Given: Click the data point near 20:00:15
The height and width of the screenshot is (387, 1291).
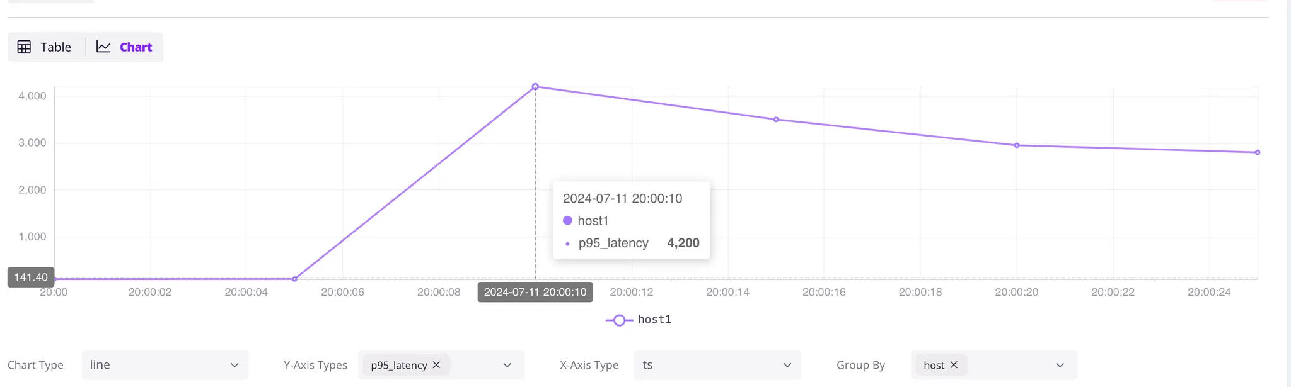Looking at the screenshot, I should click(776, 119).
